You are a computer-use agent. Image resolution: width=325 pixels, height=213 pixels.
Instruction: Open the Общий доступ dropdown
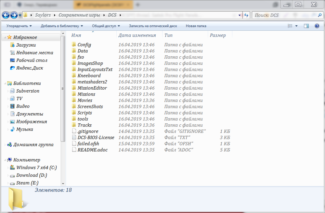click(x=106, y=26)
